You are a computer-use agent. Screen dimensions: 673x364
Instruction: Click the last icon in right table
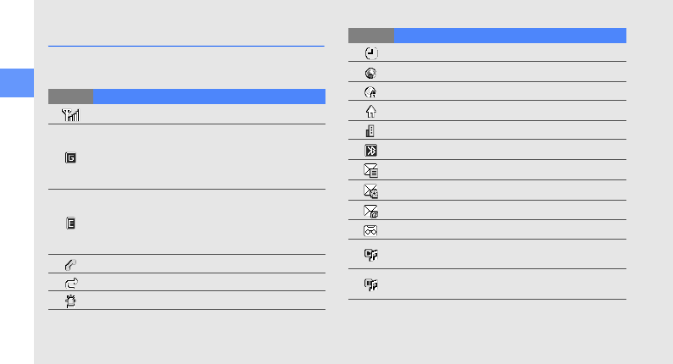point(371,284)
